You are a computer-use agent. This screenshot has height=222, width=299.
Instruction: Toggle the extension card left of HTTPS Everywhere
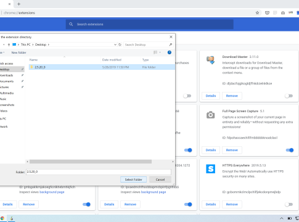(188, 204)
